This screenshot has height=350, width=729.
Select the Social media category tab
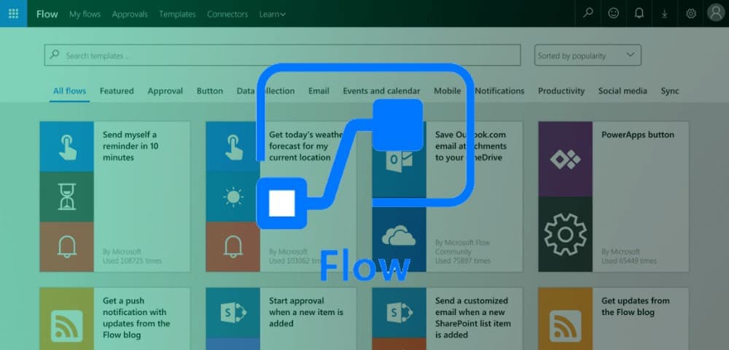tap(623, 90)
